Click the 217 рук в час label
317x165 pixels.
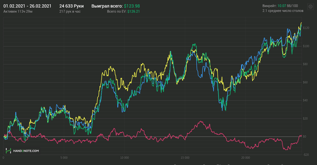[x=70, y=11]
